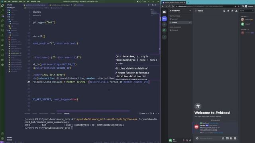Select Discord browser tab
The width and height of the screenshot is (255, 143).
[x=173, y=3]
